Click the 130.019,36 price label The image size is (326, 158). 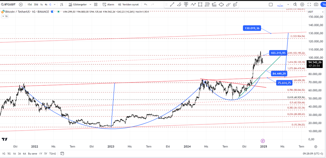252,28
